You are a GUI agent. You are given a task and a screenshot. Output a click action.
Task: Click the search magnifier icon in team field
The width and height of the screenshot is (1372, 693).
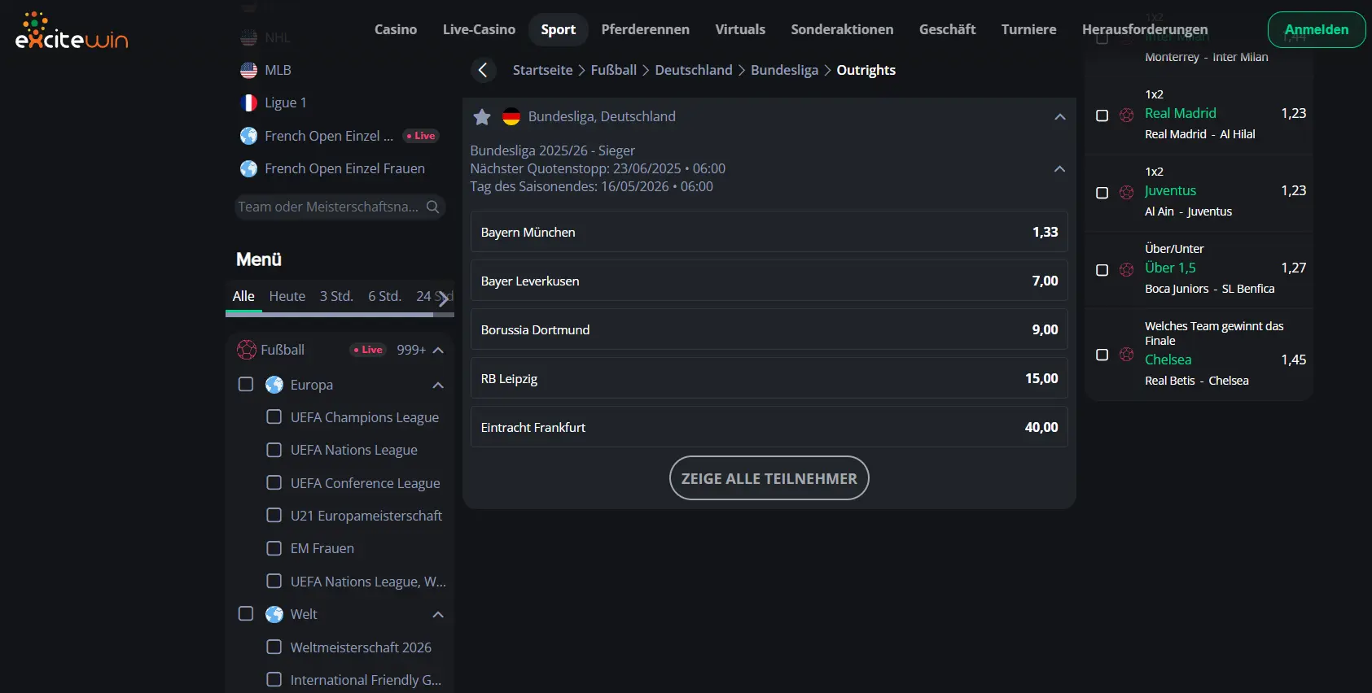coord(433,207)
